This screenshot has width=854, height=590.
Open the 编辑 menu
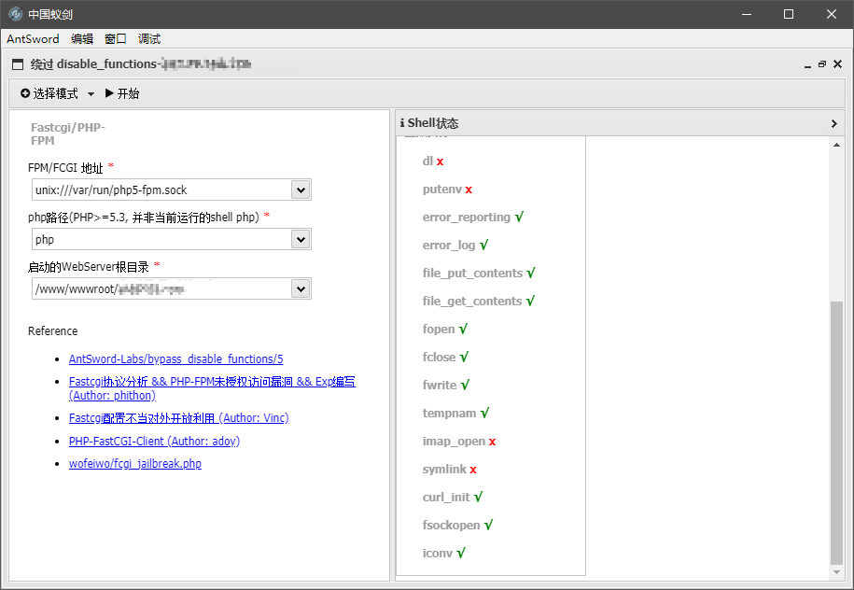(x=82, y=39)
